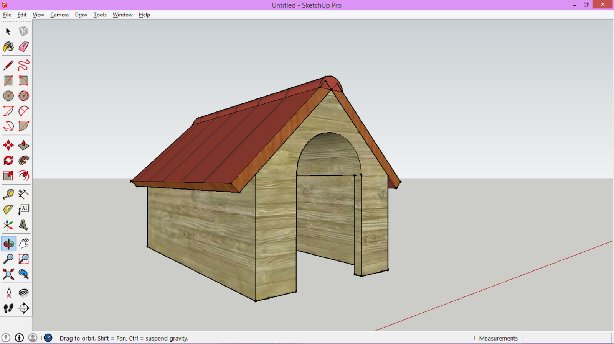
Task: Pick the Axes tool
Action: pos(8,225)
